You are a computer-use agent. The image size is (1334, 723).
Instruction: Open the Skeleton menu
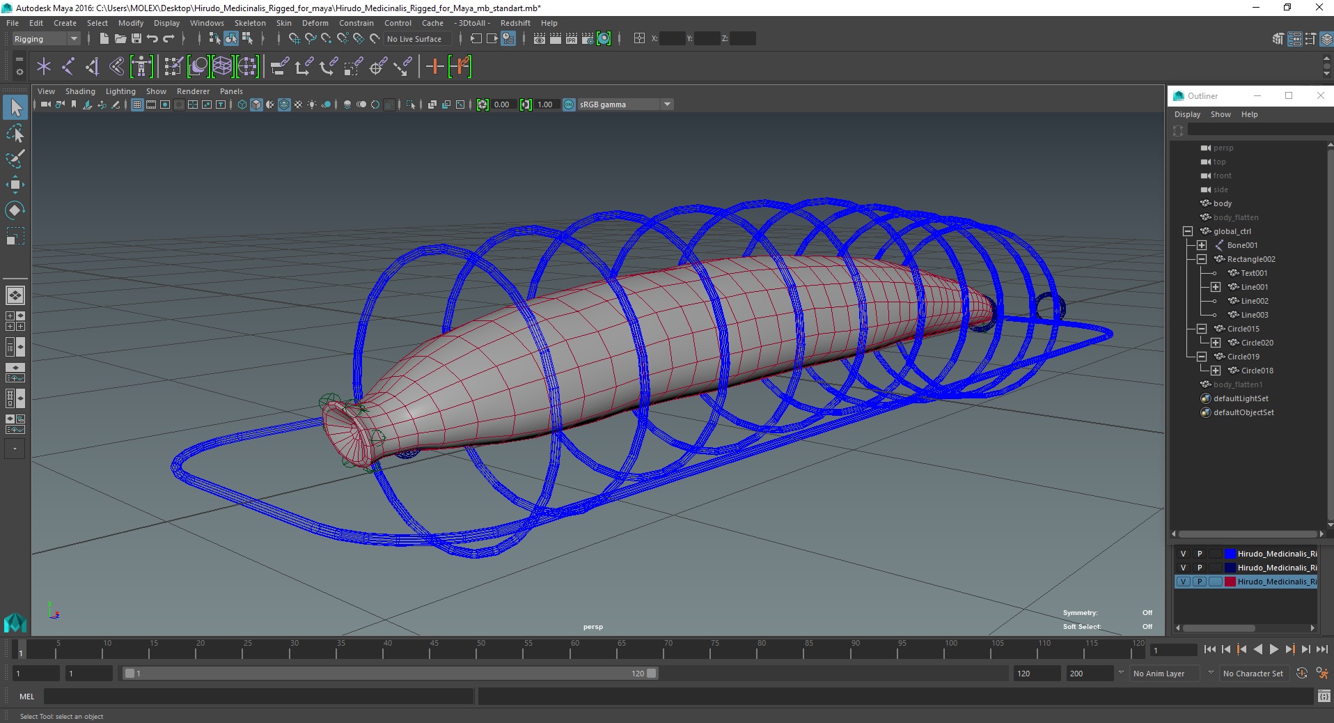(250, 23)
